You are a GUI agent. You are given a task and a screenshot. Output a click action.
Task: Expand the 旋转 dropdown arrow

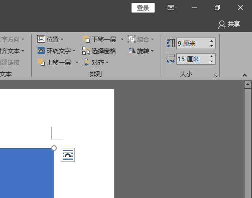click(152, 51)
